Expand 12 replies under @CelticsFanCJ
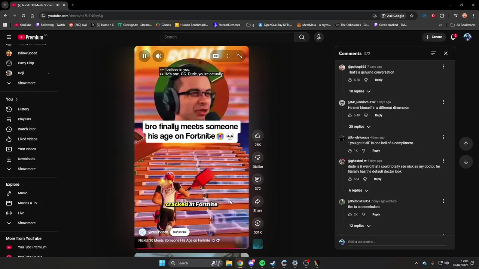The image size is (479, 269). click(x=360, y=226)
